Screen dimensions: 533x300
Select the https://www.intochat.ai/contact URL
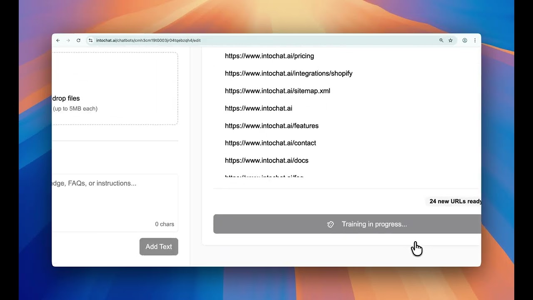tap(270, 143)
